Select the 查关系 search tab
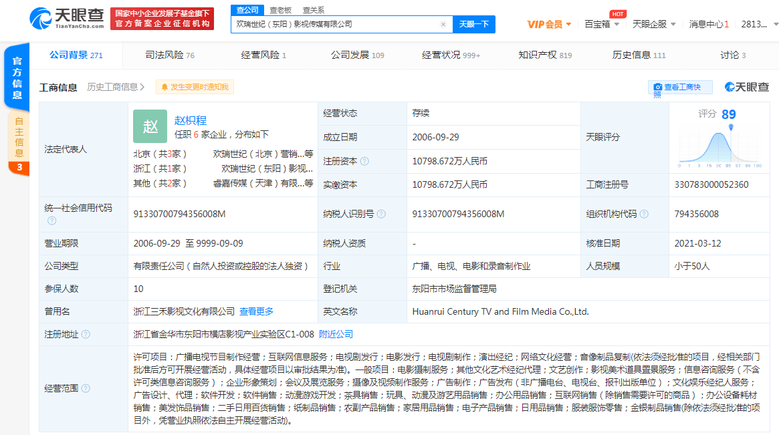Screen dimensions: 779x435 coord(314,10)
